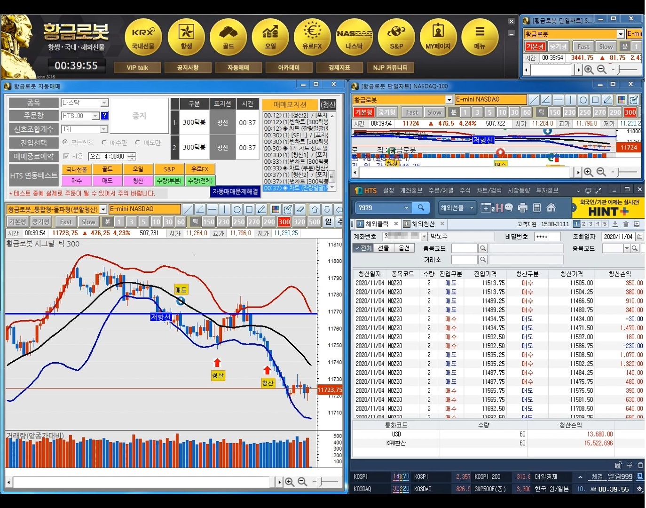Open the 계좌정보 menu in HTS
The width and height of the screenshot is (646, 508).
coord(411,190)
